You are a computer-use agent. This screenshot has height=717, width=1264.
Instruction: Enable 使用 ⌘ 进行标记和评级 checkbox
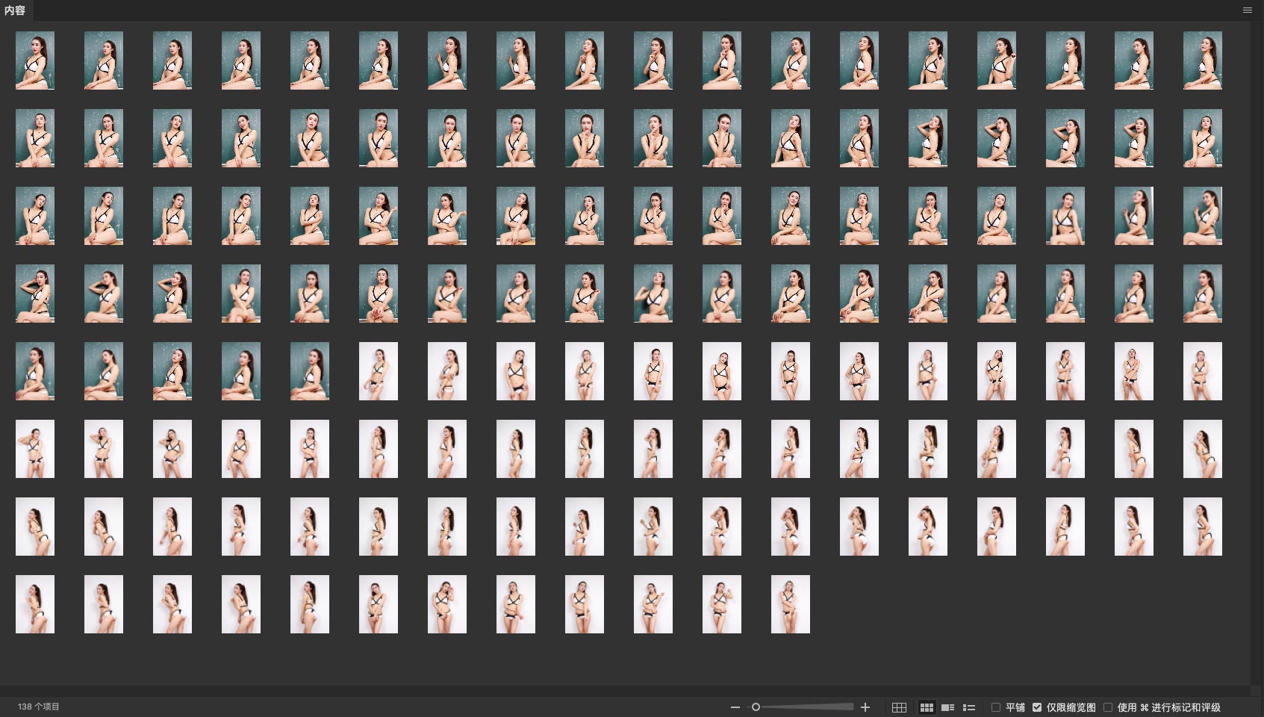point(1108,707)
